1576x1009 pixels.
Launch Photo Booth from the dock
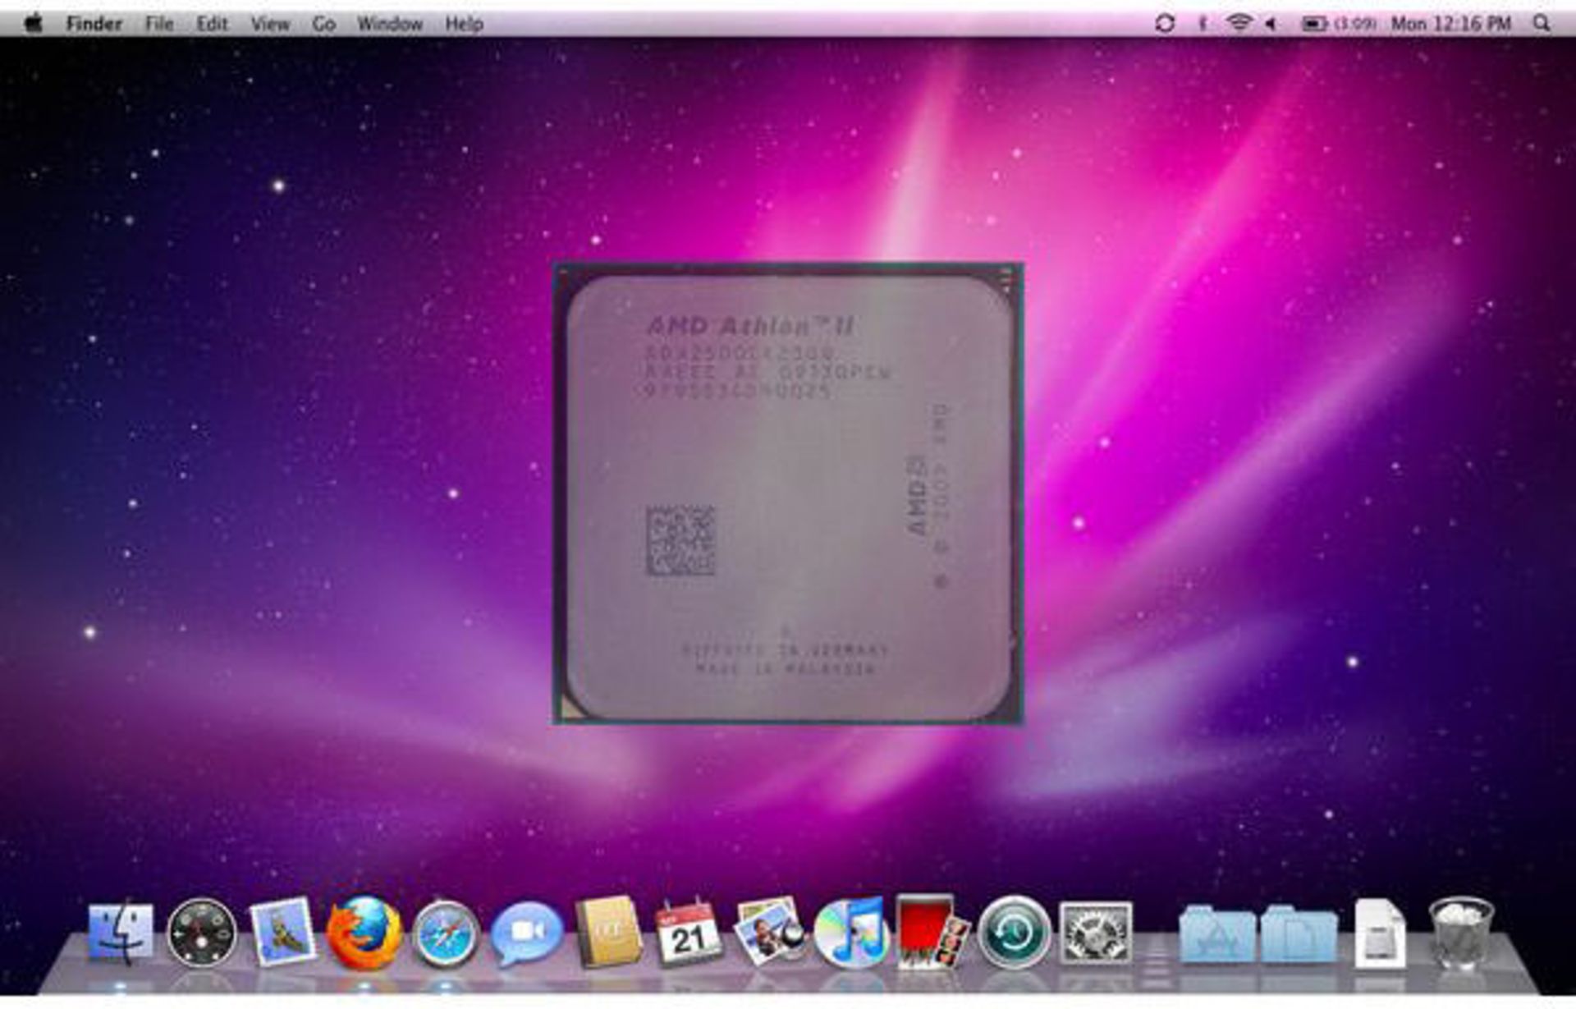click(932, 931)
